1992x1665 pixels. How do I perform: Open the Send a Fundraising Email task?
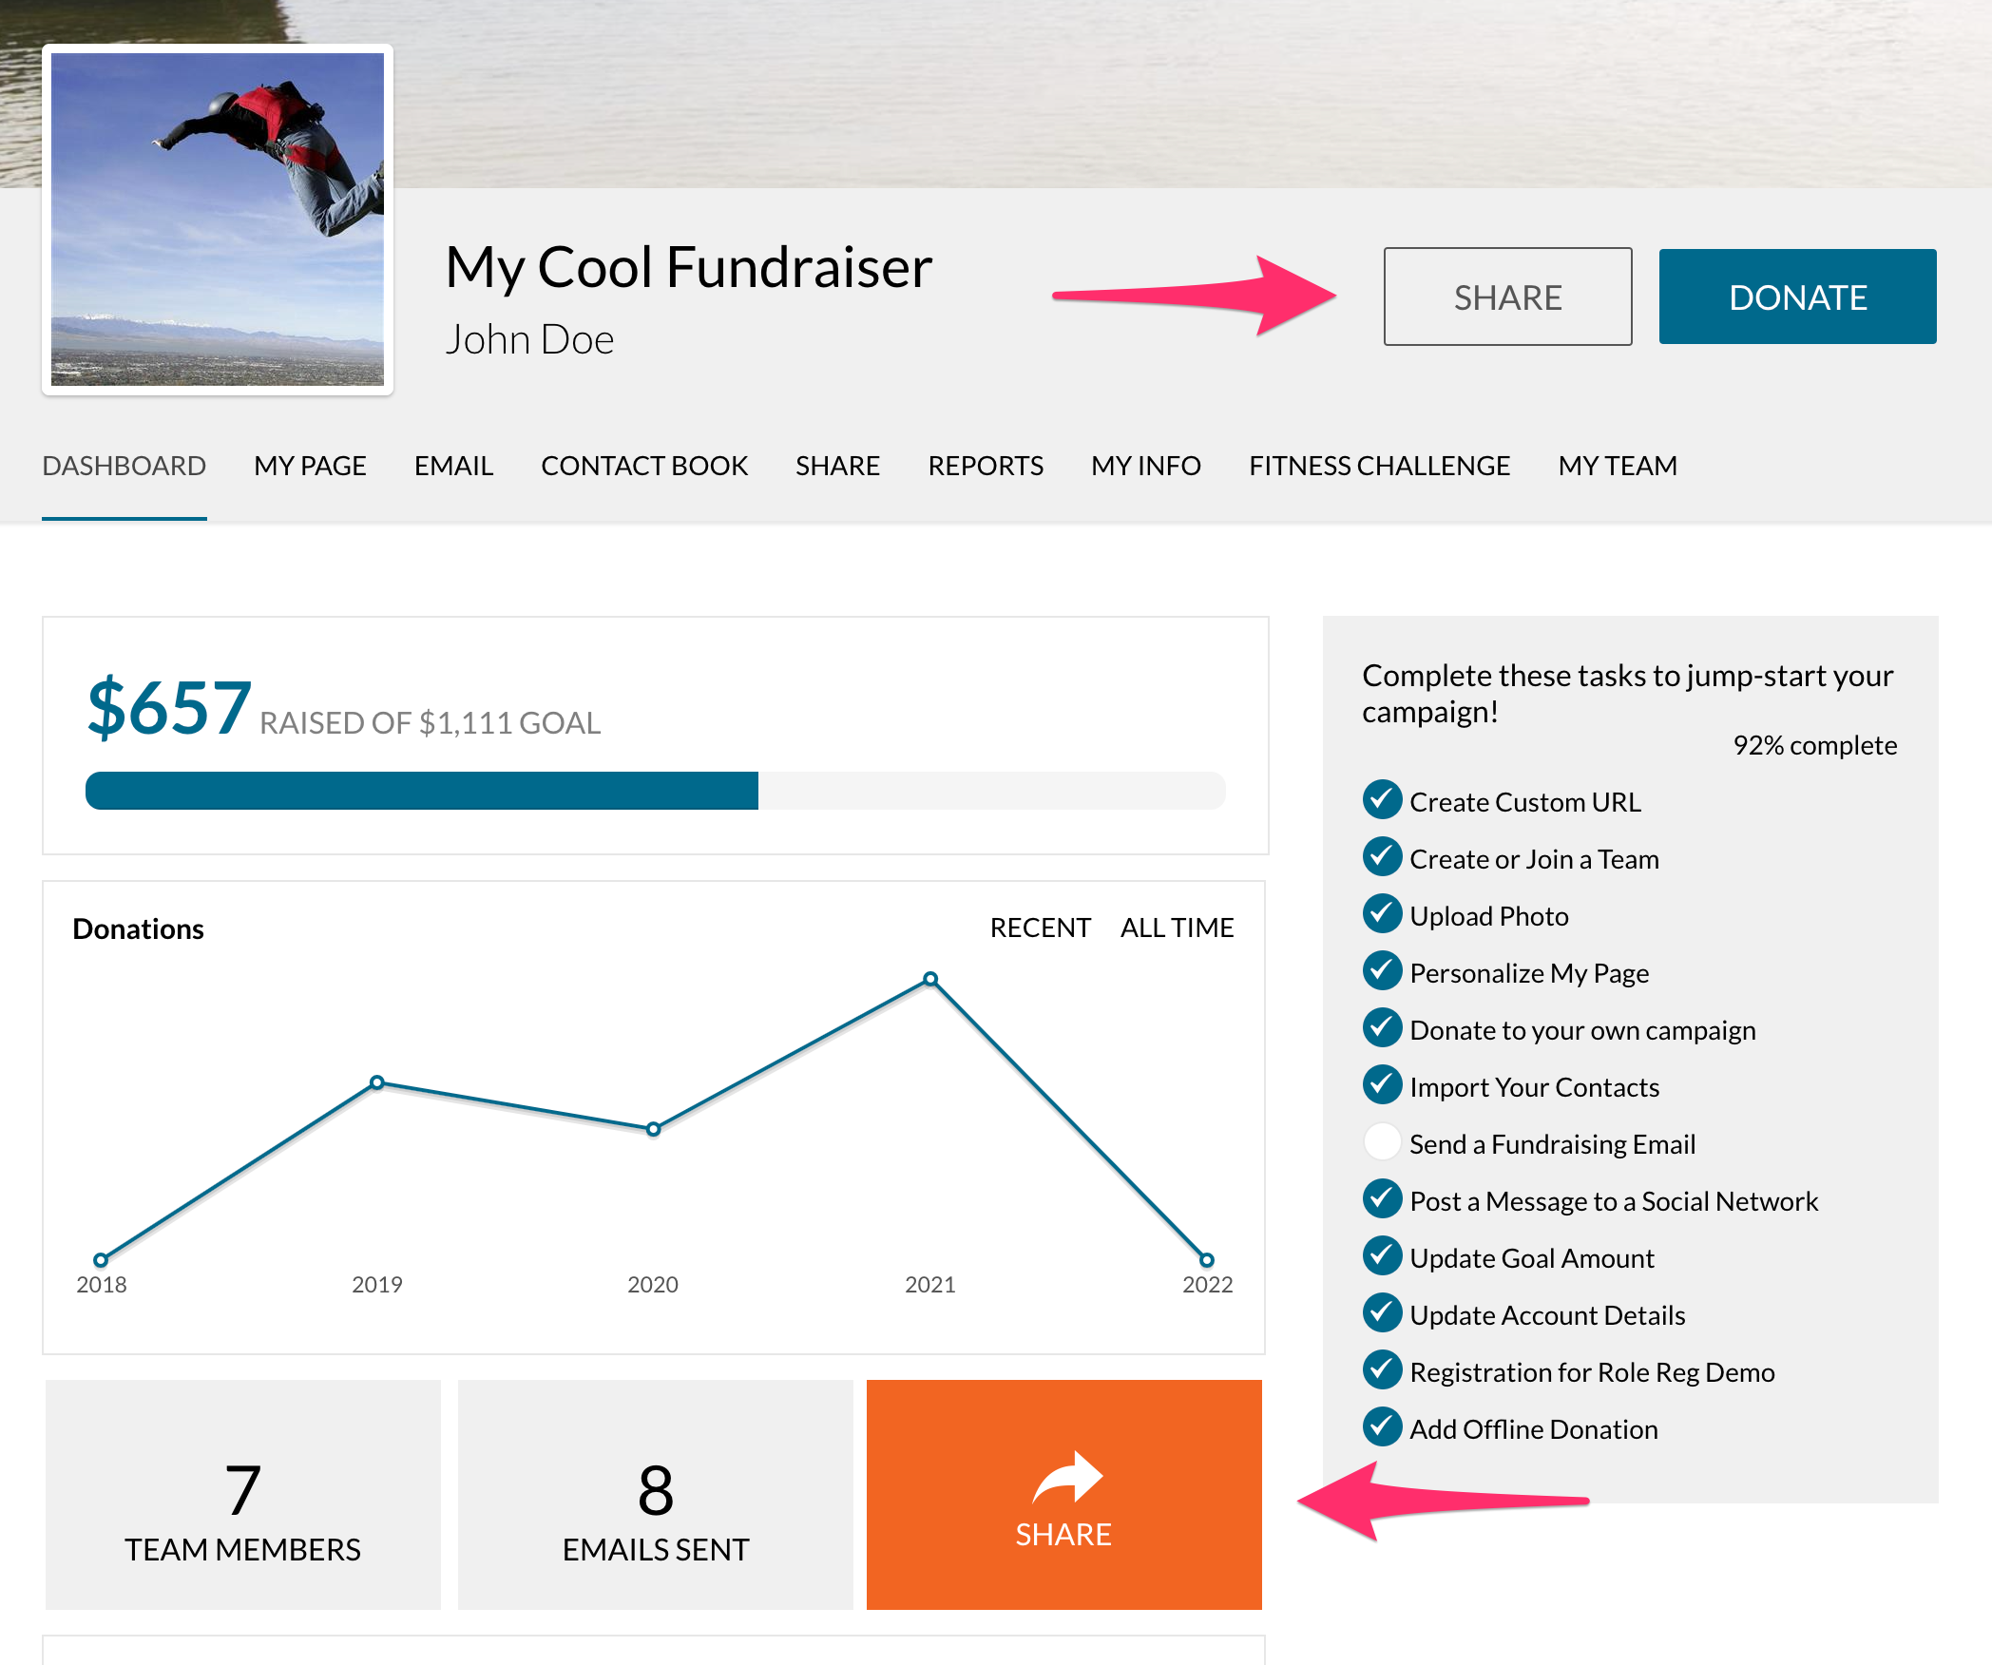tap(1552, 1144)
